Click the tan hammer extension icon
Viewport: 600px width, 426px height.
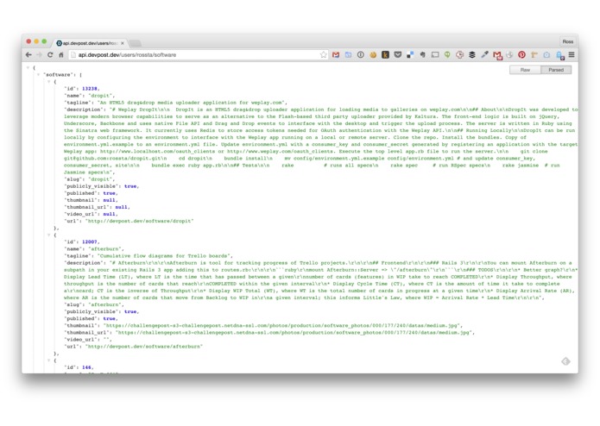(x=534, y=54)
